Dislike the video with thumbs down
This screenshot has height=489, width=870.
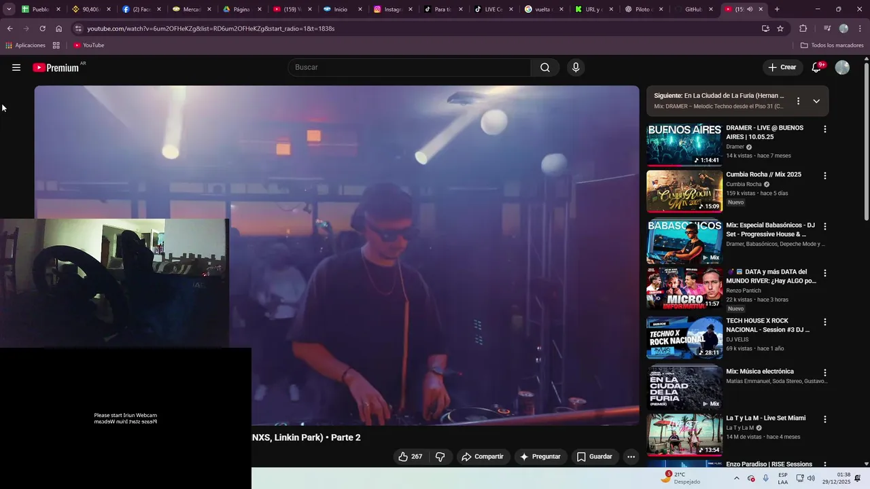pyautogui.click(x=440, y=456)
